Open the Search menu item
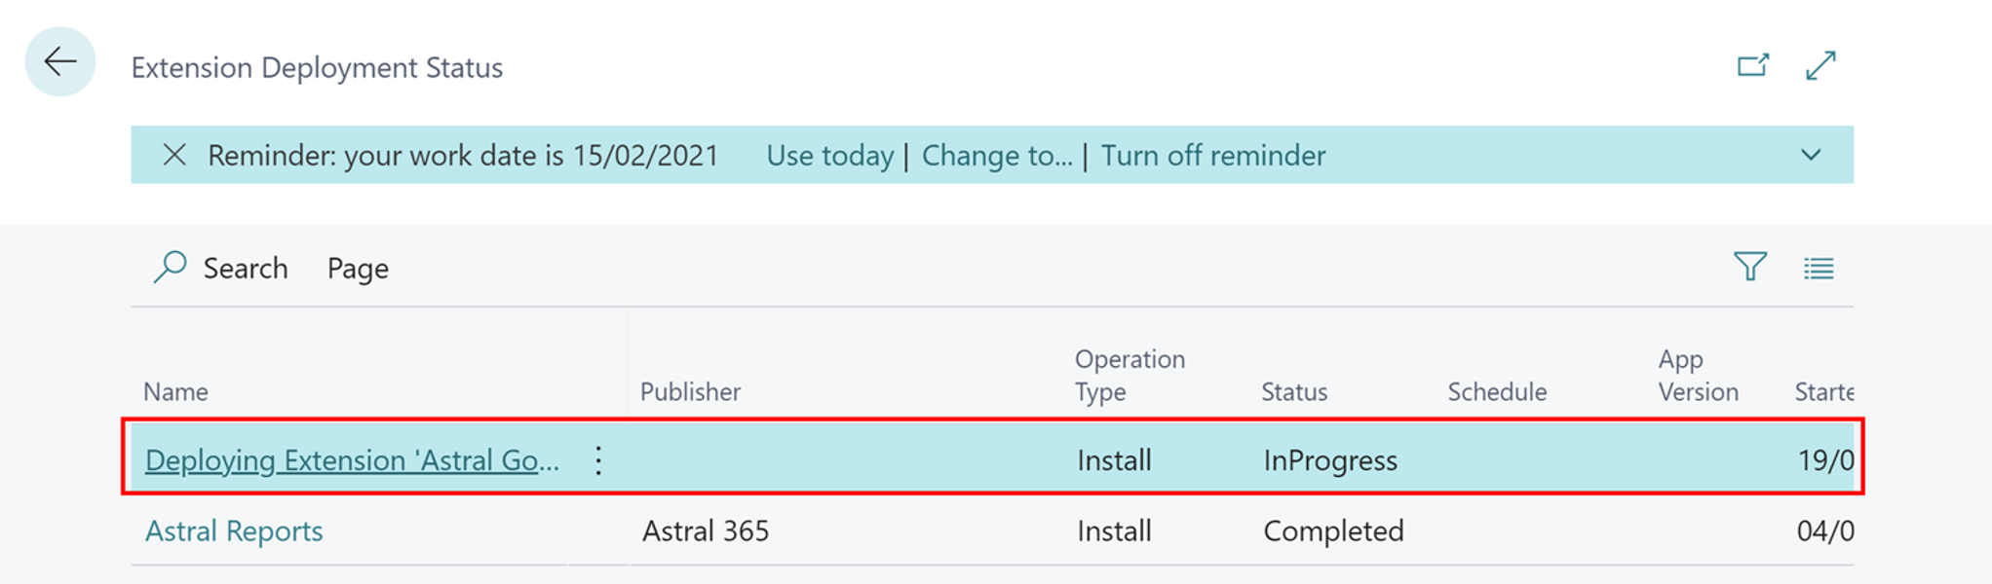This screenshot has width=1992, height=584. [245, 269]
